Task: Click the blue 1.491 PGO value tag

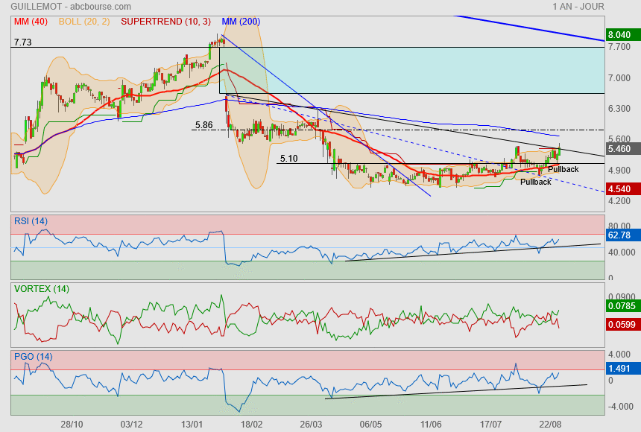Action: [620, 367]
